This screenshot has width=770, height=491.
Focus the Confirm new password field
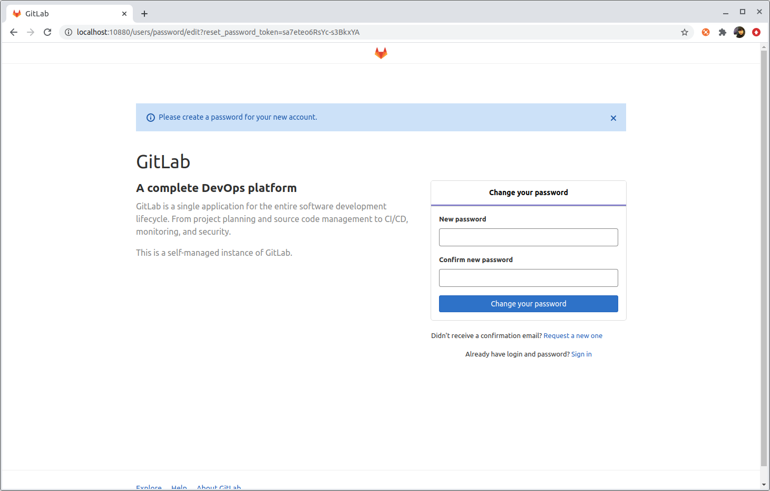pyautogui.click(x=529, y=278)
